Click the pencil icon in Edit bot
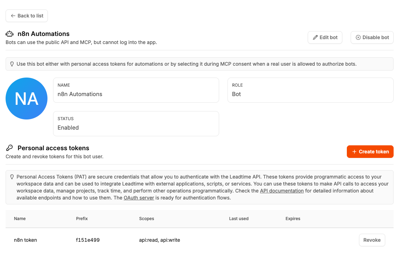The image size is (410, 269). (315, 37)
